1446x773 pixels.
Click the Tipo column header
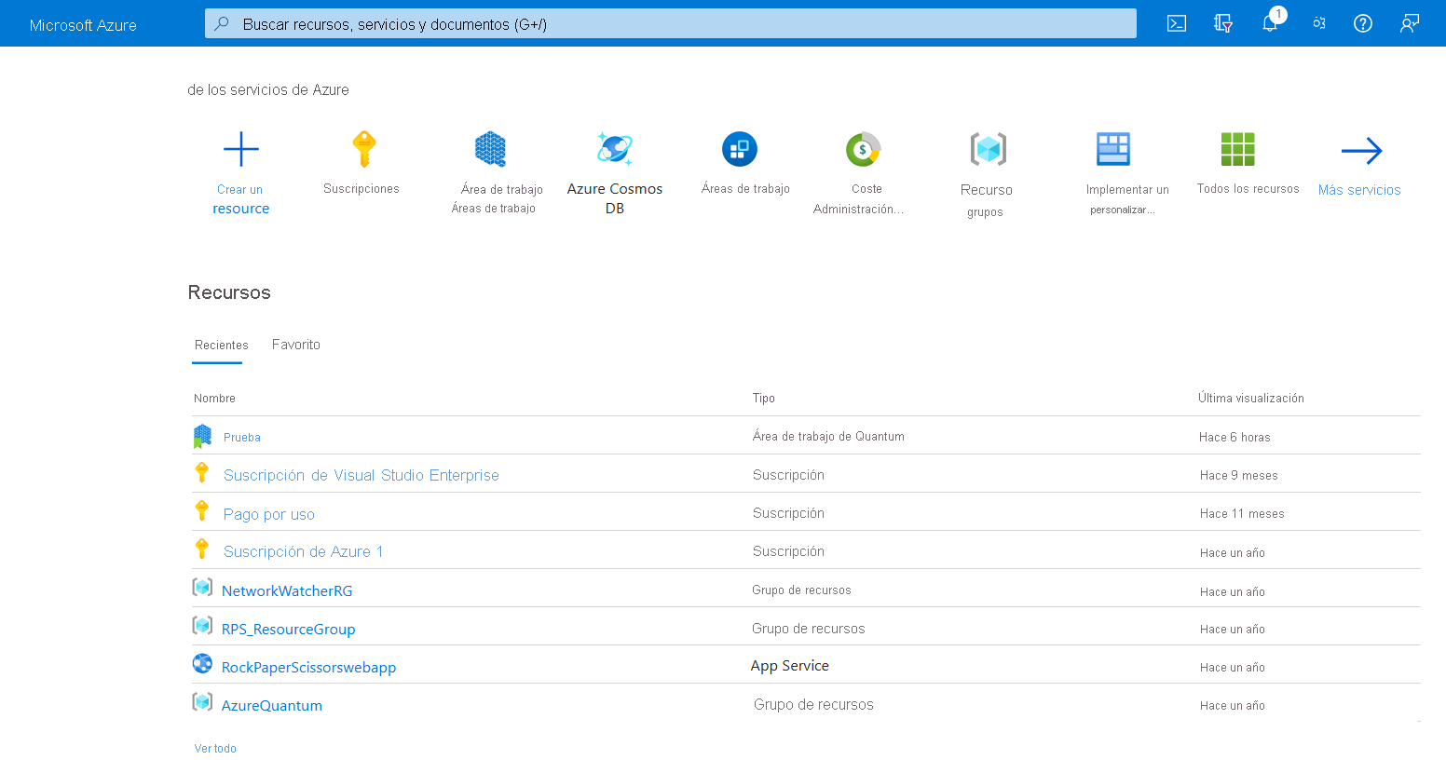tap(764, 399)
